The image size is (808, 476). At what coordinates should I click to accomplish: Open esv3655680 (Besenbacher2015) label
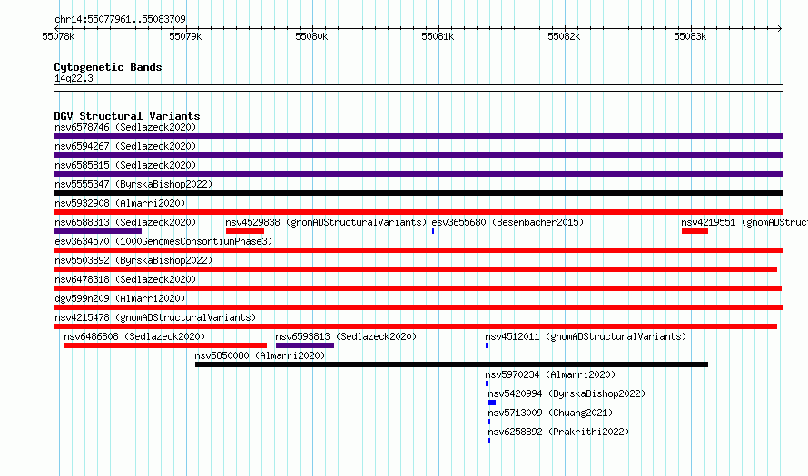(507, 222)
